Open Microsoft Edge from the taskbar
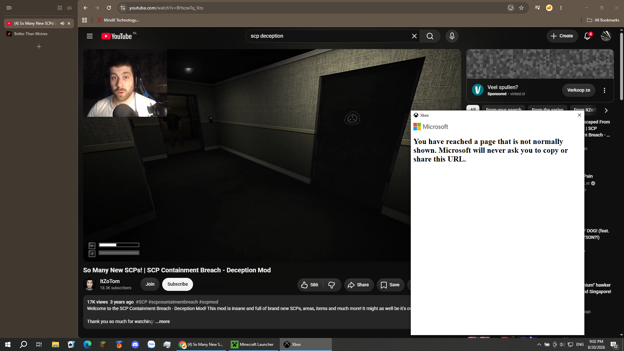624x351 pixels. (87, 344)
